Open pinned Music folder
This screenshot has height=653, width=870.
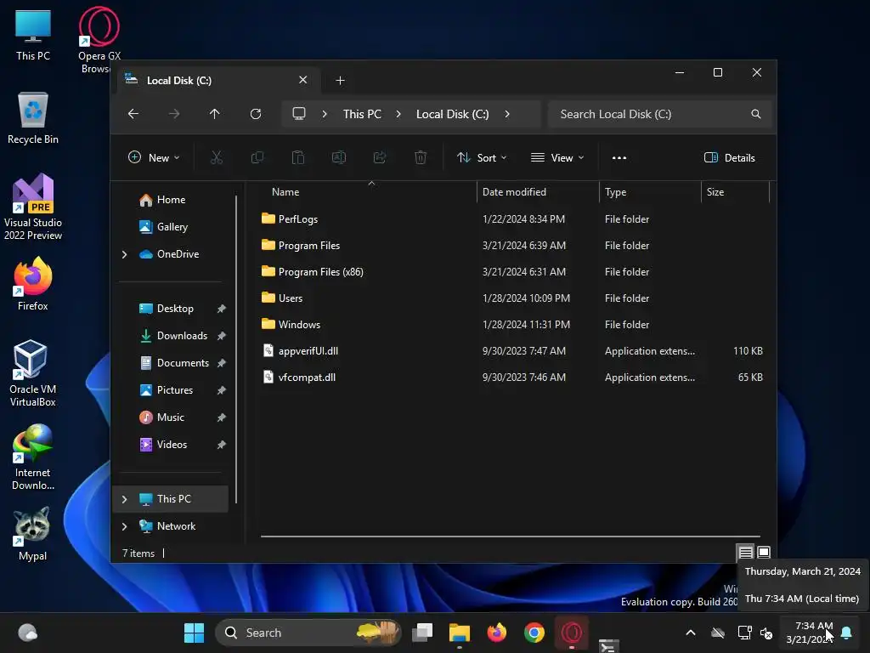[x=170, y=417]
